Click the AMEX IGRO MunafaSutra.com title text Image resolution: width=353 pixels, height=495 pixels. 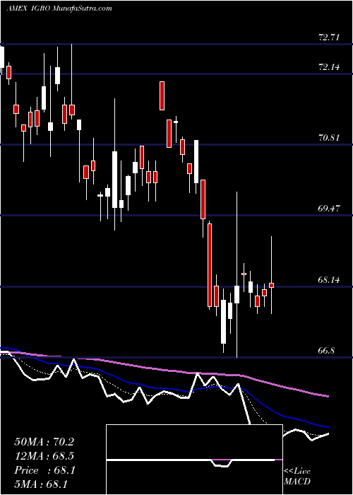point(59,8)
